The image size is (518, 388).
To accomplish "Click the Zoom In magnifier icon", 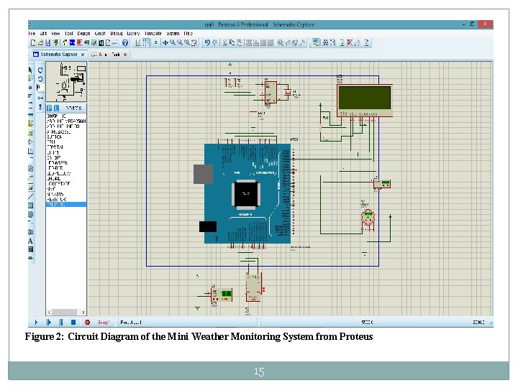I will (173, 42).
